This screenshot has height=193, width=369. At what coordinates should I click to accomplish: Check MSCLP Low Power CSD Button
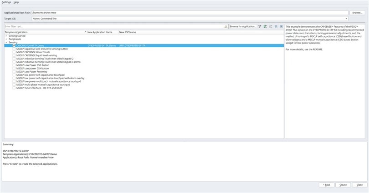coord(14,65)
